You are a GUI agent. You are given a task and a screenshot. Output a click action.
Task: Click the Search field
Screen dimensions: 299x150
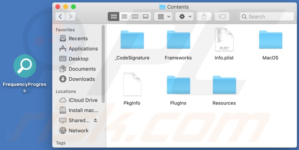[x=266, y=17]
